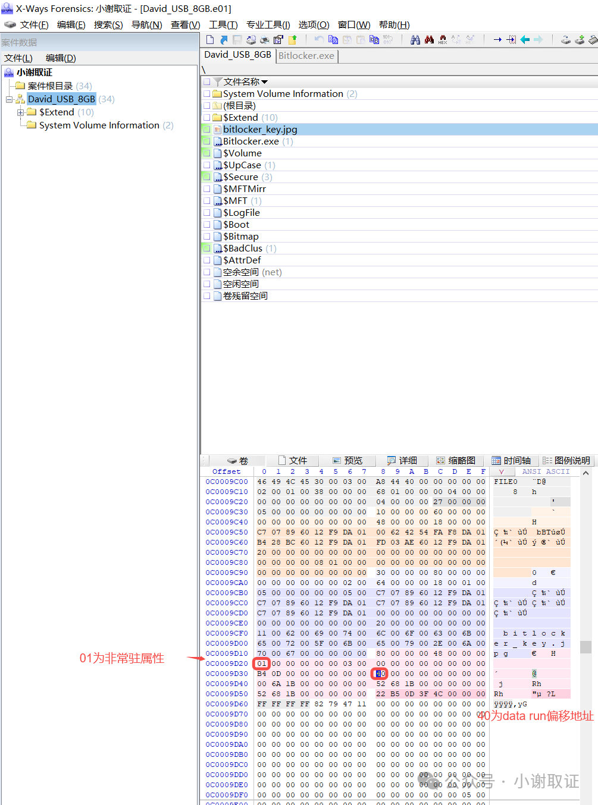Switch to the 详细 details tab
Screen dimensions: 598x805
[x=402, y=461]
